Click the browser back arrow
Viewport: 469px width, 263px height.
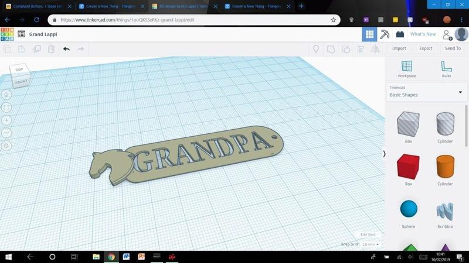(x=8, y=20)
